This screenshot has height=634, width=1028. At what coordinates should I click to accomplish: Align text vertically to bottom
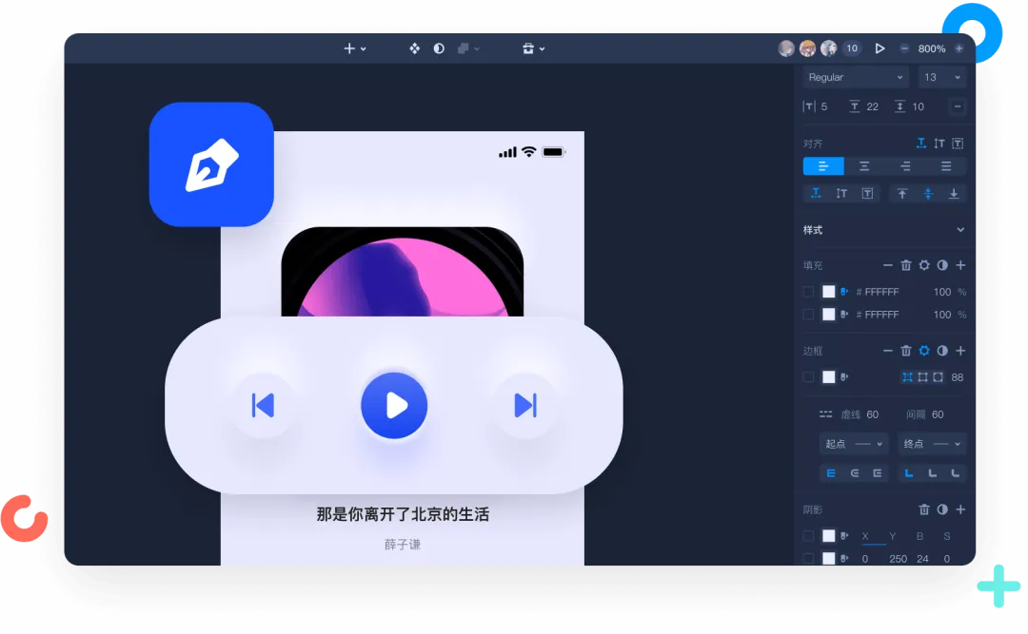tap(954, 193)
